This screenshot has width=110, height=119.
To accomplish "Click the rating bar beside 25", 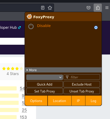I will (x=9, y=110).
